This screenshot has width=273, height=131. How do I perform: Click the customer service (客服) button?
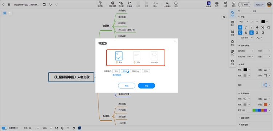pos(244,4)
